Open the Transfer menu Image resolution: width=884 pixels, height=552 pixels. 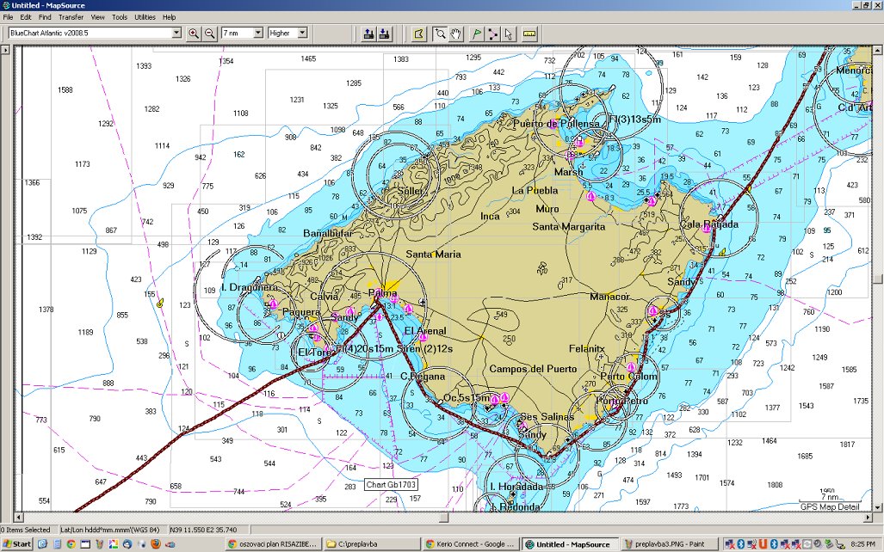71,17
